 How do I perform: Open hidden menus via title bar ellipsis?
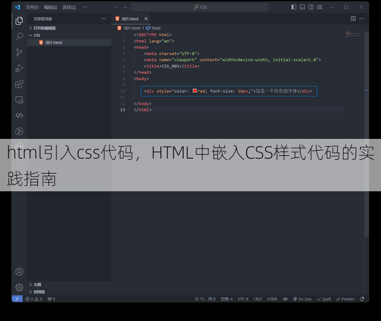(x=84, y=7)
